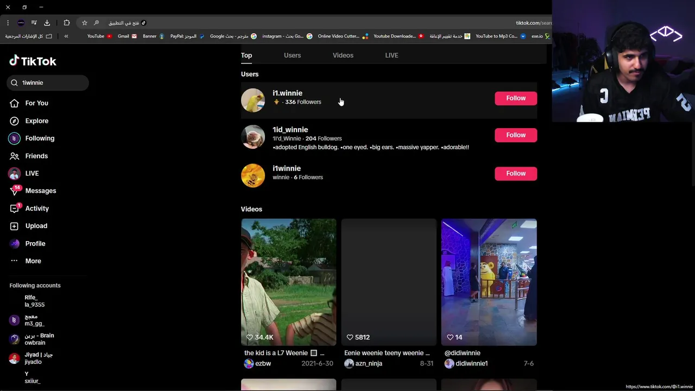
Task: Open the all bookmarks folder
Action: (x=29, y=36)
